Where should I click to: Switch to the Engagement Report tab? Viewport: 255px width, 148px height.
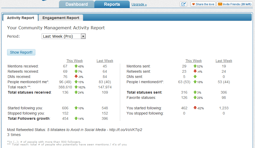(x=61, y=18)
